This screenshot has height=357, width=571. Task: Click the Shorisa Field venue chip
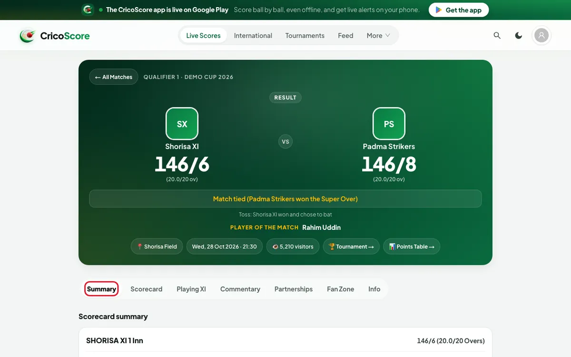[157, 247]
